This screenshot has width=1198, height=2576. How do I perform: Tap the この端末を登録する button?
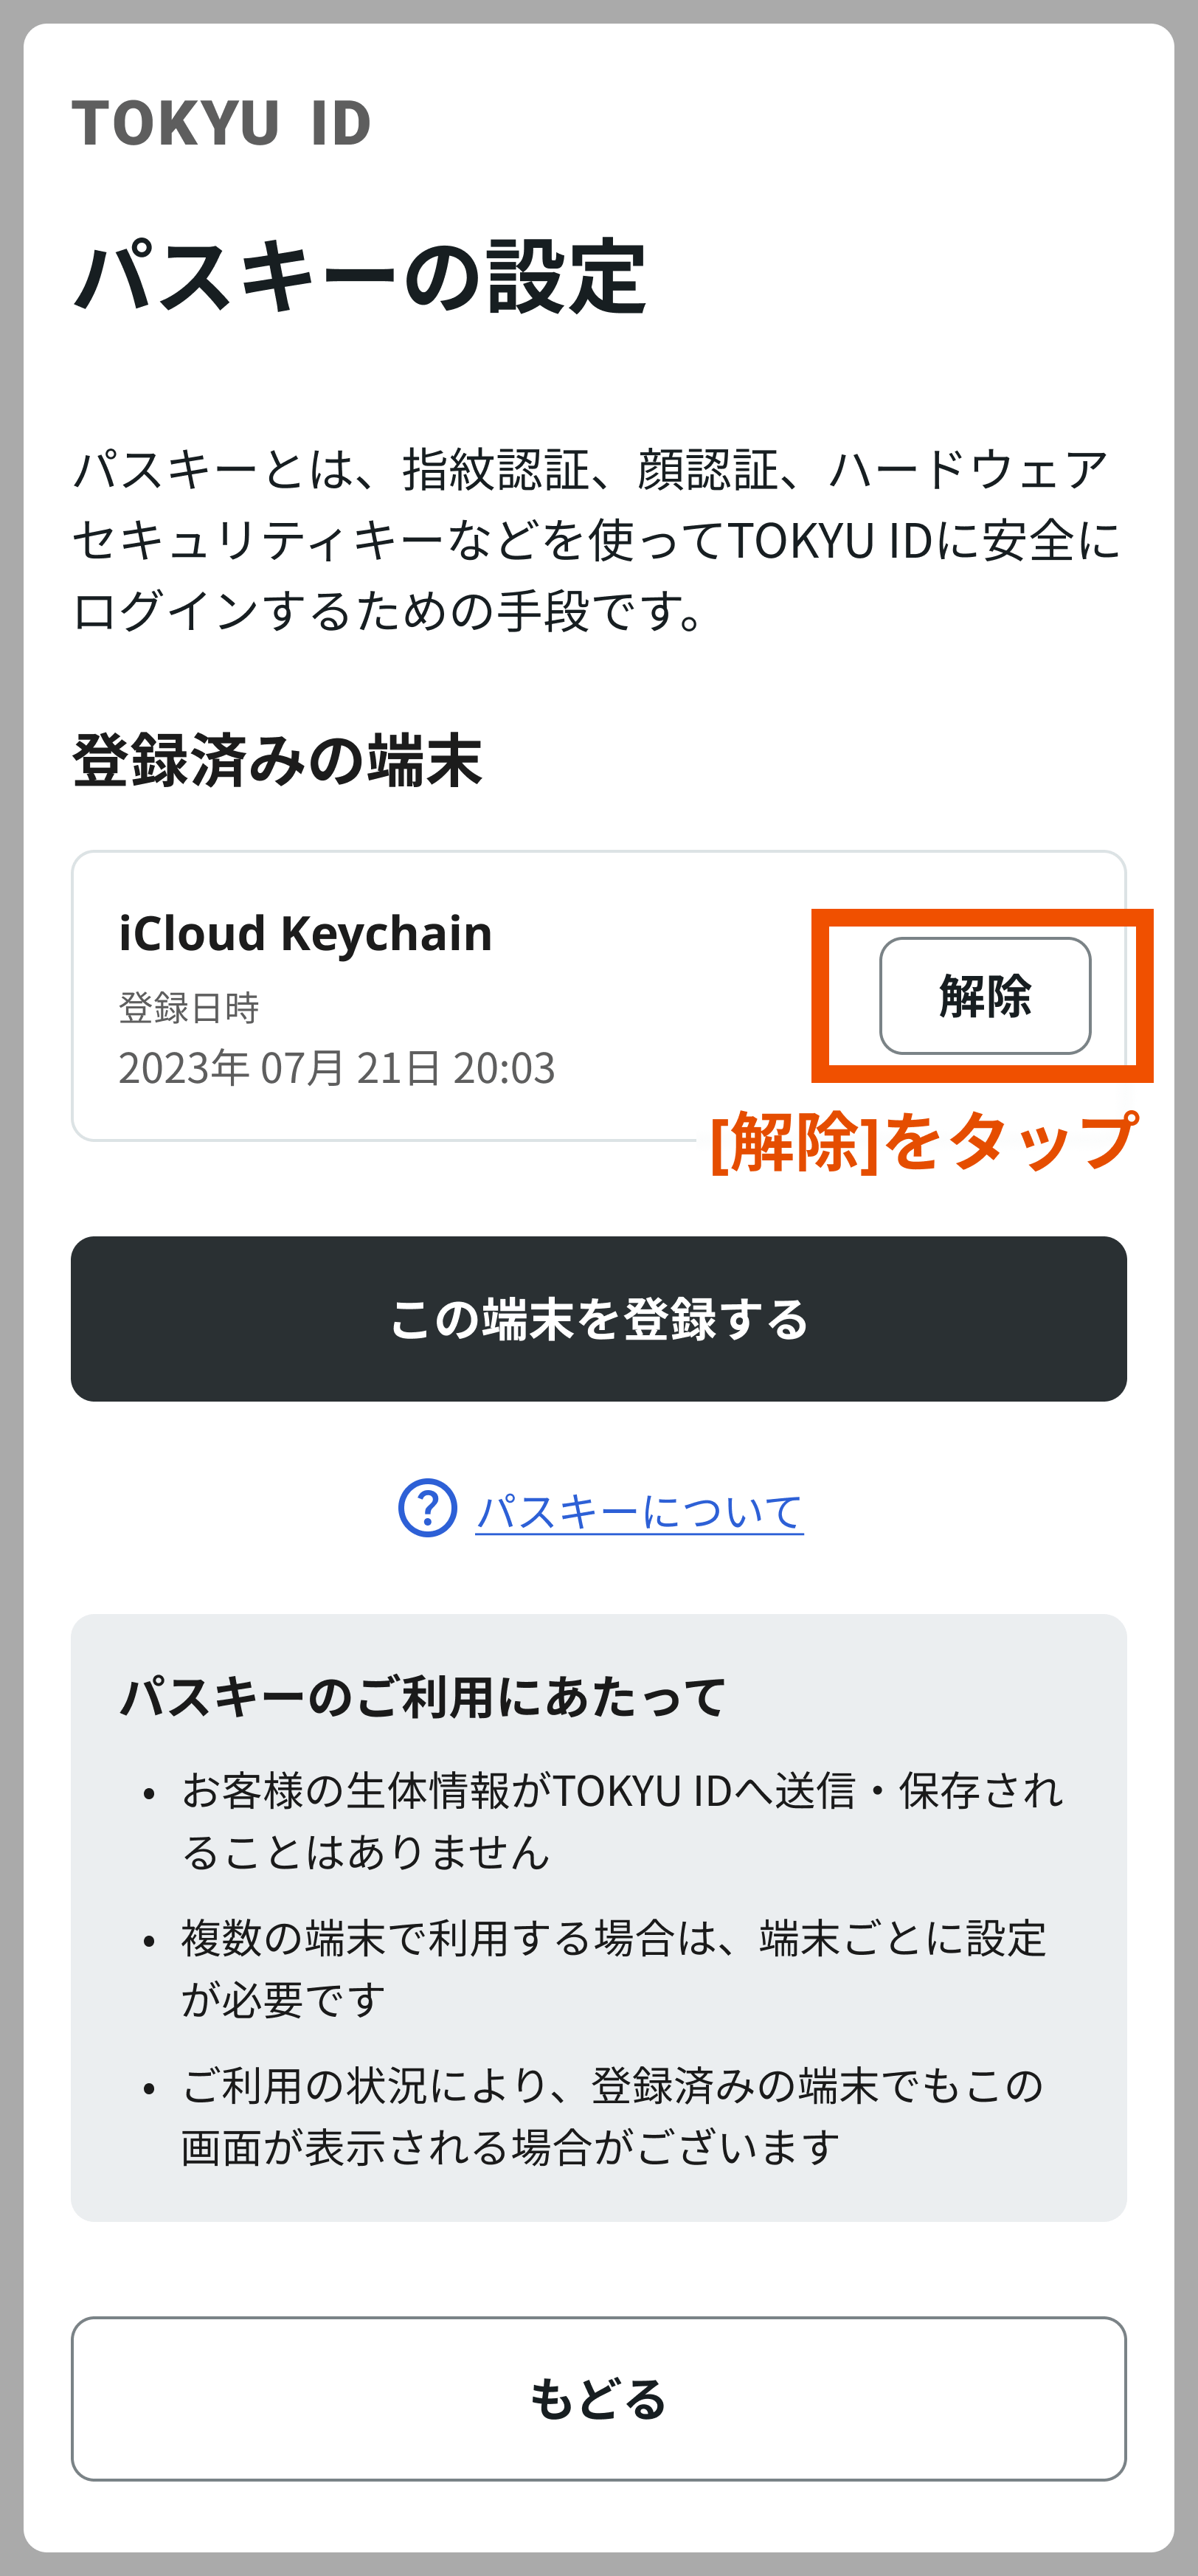click(x=599, y=1318)
